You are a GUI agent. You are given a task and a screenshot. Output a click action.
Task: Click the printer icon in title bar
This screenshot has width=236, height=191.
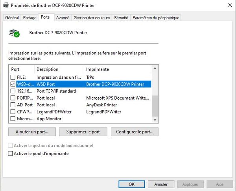click(x=6, y=6)
